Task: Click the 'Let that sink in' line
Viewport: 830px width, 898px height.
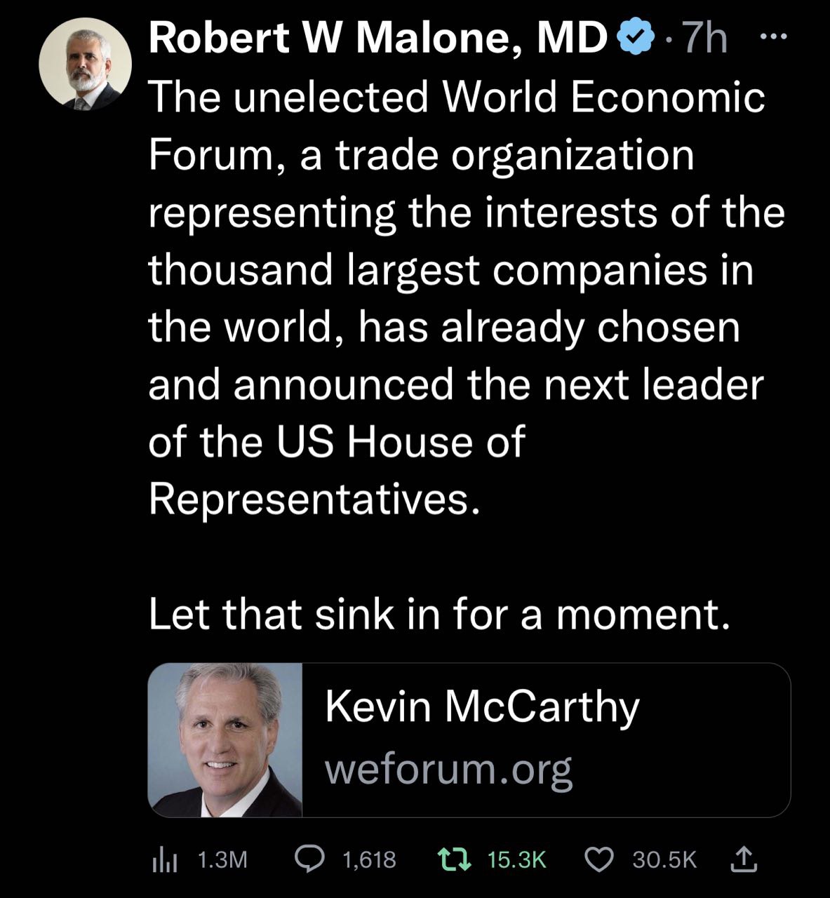Action: pyautogui.click(x=439, y=614)
